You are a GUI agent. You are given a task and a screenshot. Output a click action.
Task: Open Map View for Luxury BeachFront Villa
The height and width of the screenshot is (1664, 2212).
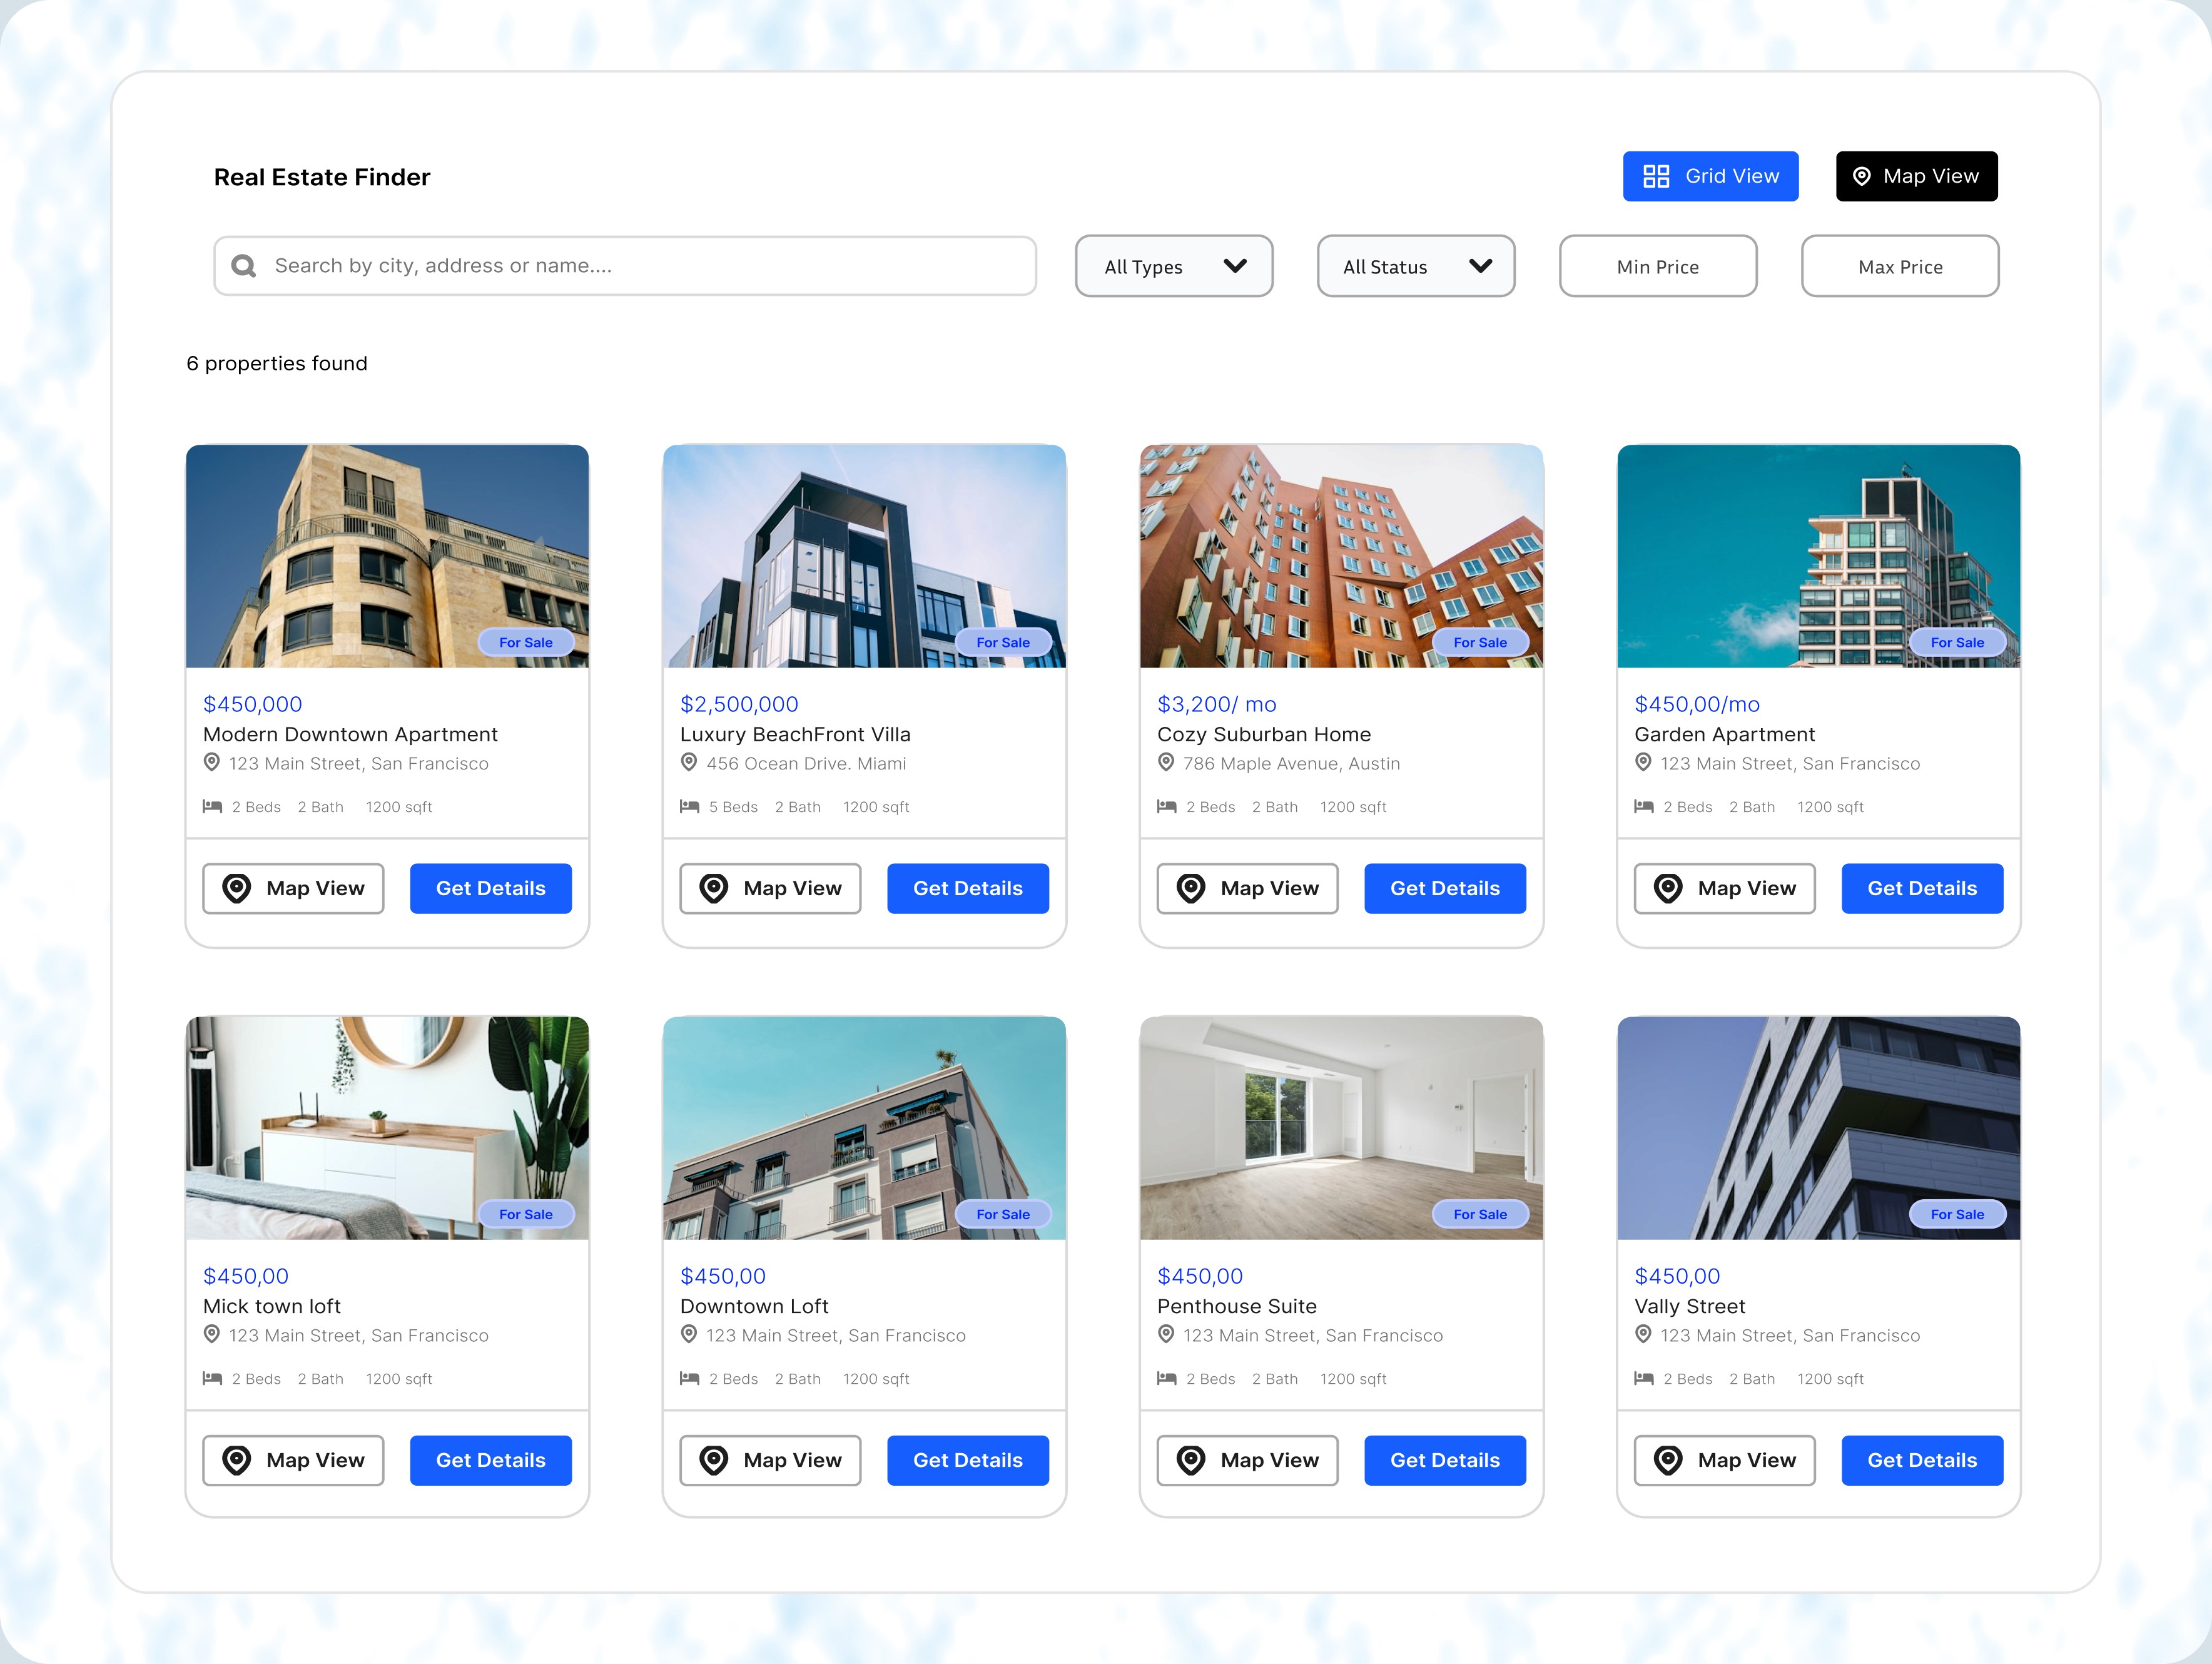pyautogui.click(x=770, y=888)
